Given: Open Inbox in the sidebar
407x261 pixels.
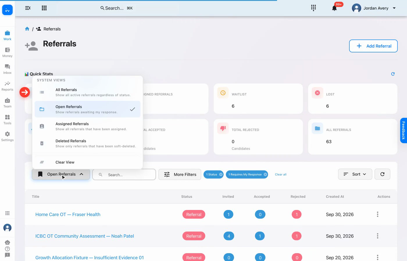Looking at the screenshot, I should 8,69.
